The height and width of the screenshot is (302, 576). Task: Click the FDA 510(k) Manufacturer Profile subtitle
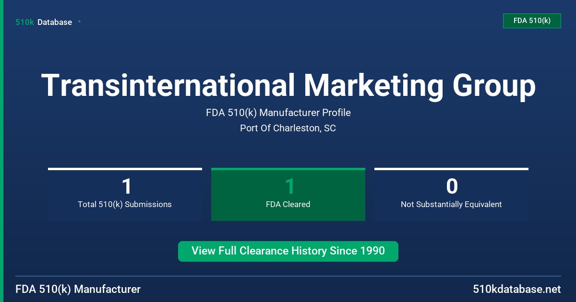[278, 113]
